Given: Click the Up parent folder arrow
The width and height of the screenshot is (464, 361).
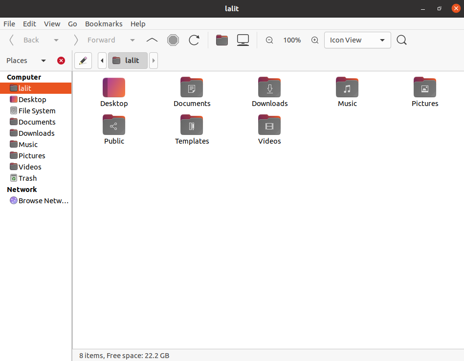Looking at the screenshot, I should [x=152, y=40].
